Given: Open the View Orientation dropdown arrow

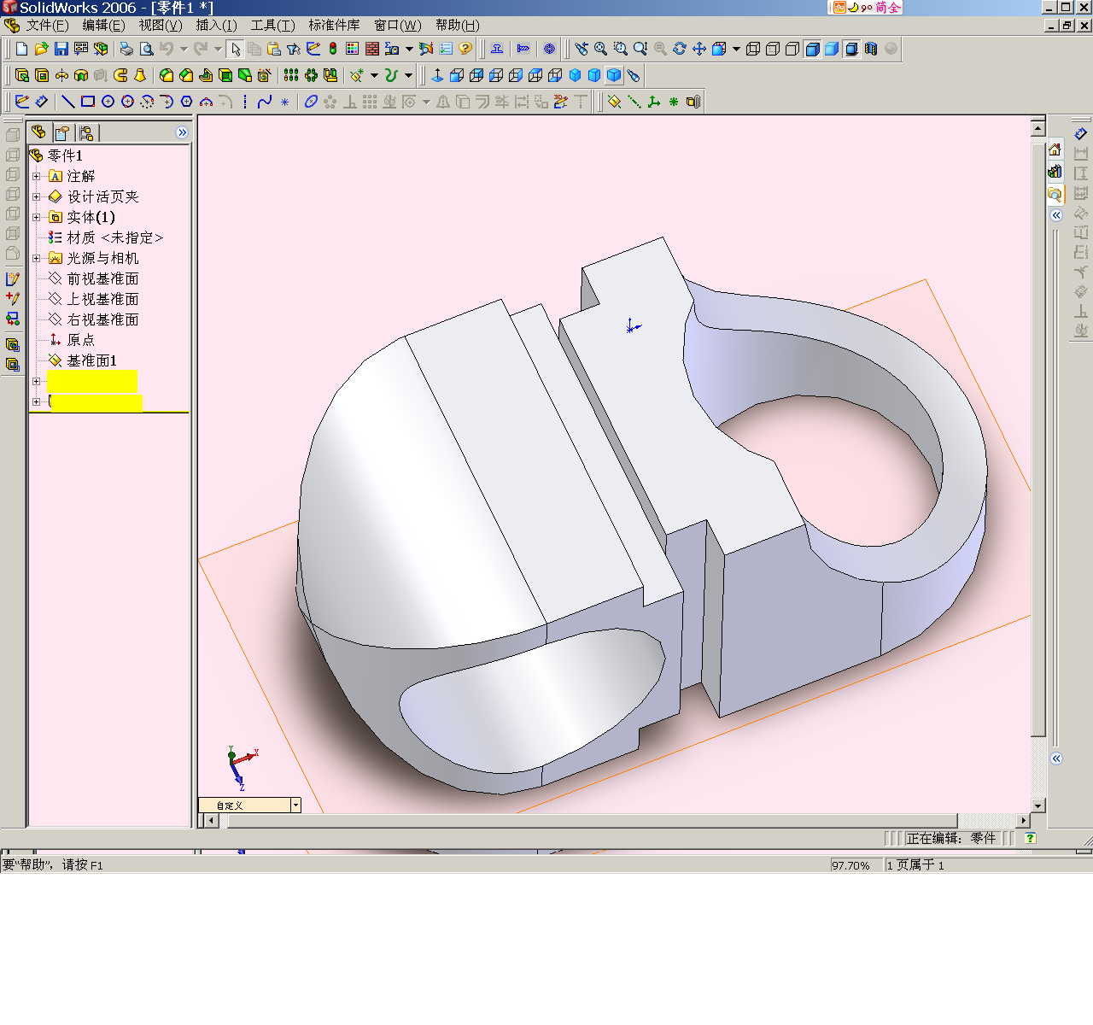Looking at the screenshot, I should click(736, 50).
